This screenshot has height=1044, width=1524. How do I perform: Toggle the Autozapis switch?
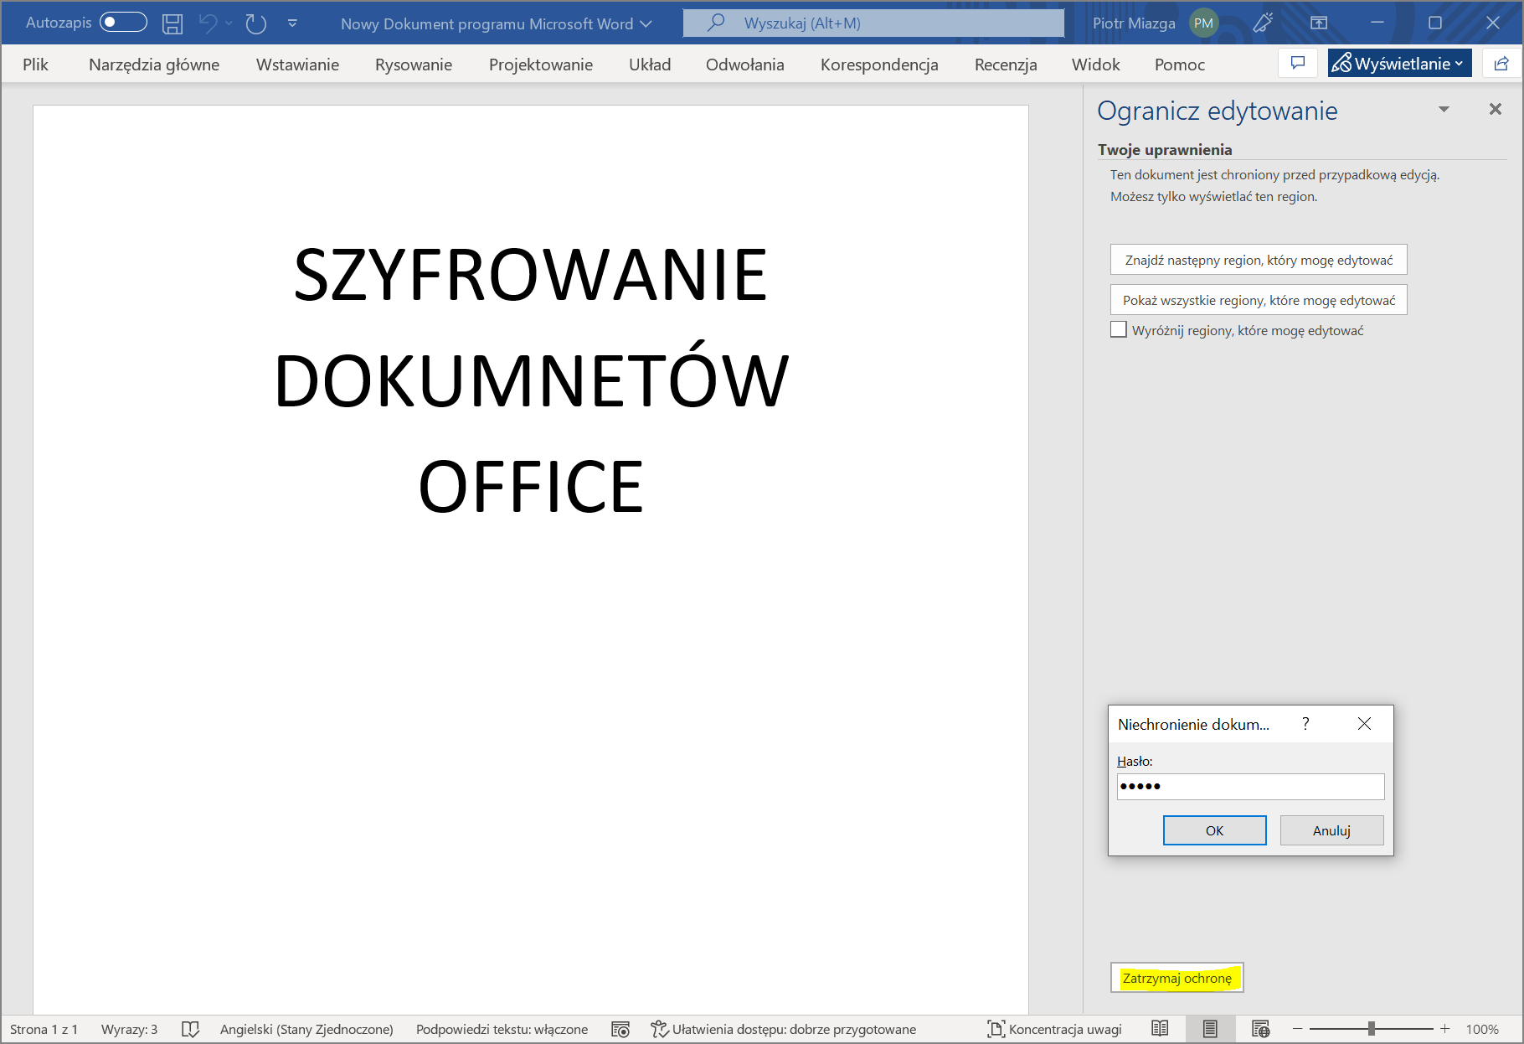(x=123, y=23)
